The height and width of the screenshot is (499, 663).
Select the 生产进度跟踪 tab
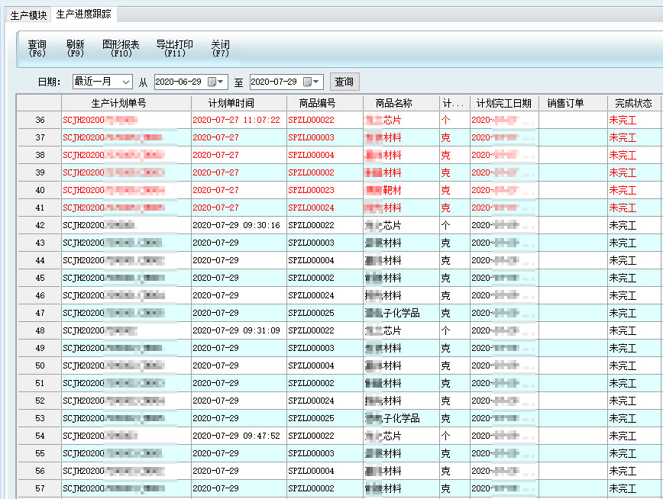(x=84, y=14)
